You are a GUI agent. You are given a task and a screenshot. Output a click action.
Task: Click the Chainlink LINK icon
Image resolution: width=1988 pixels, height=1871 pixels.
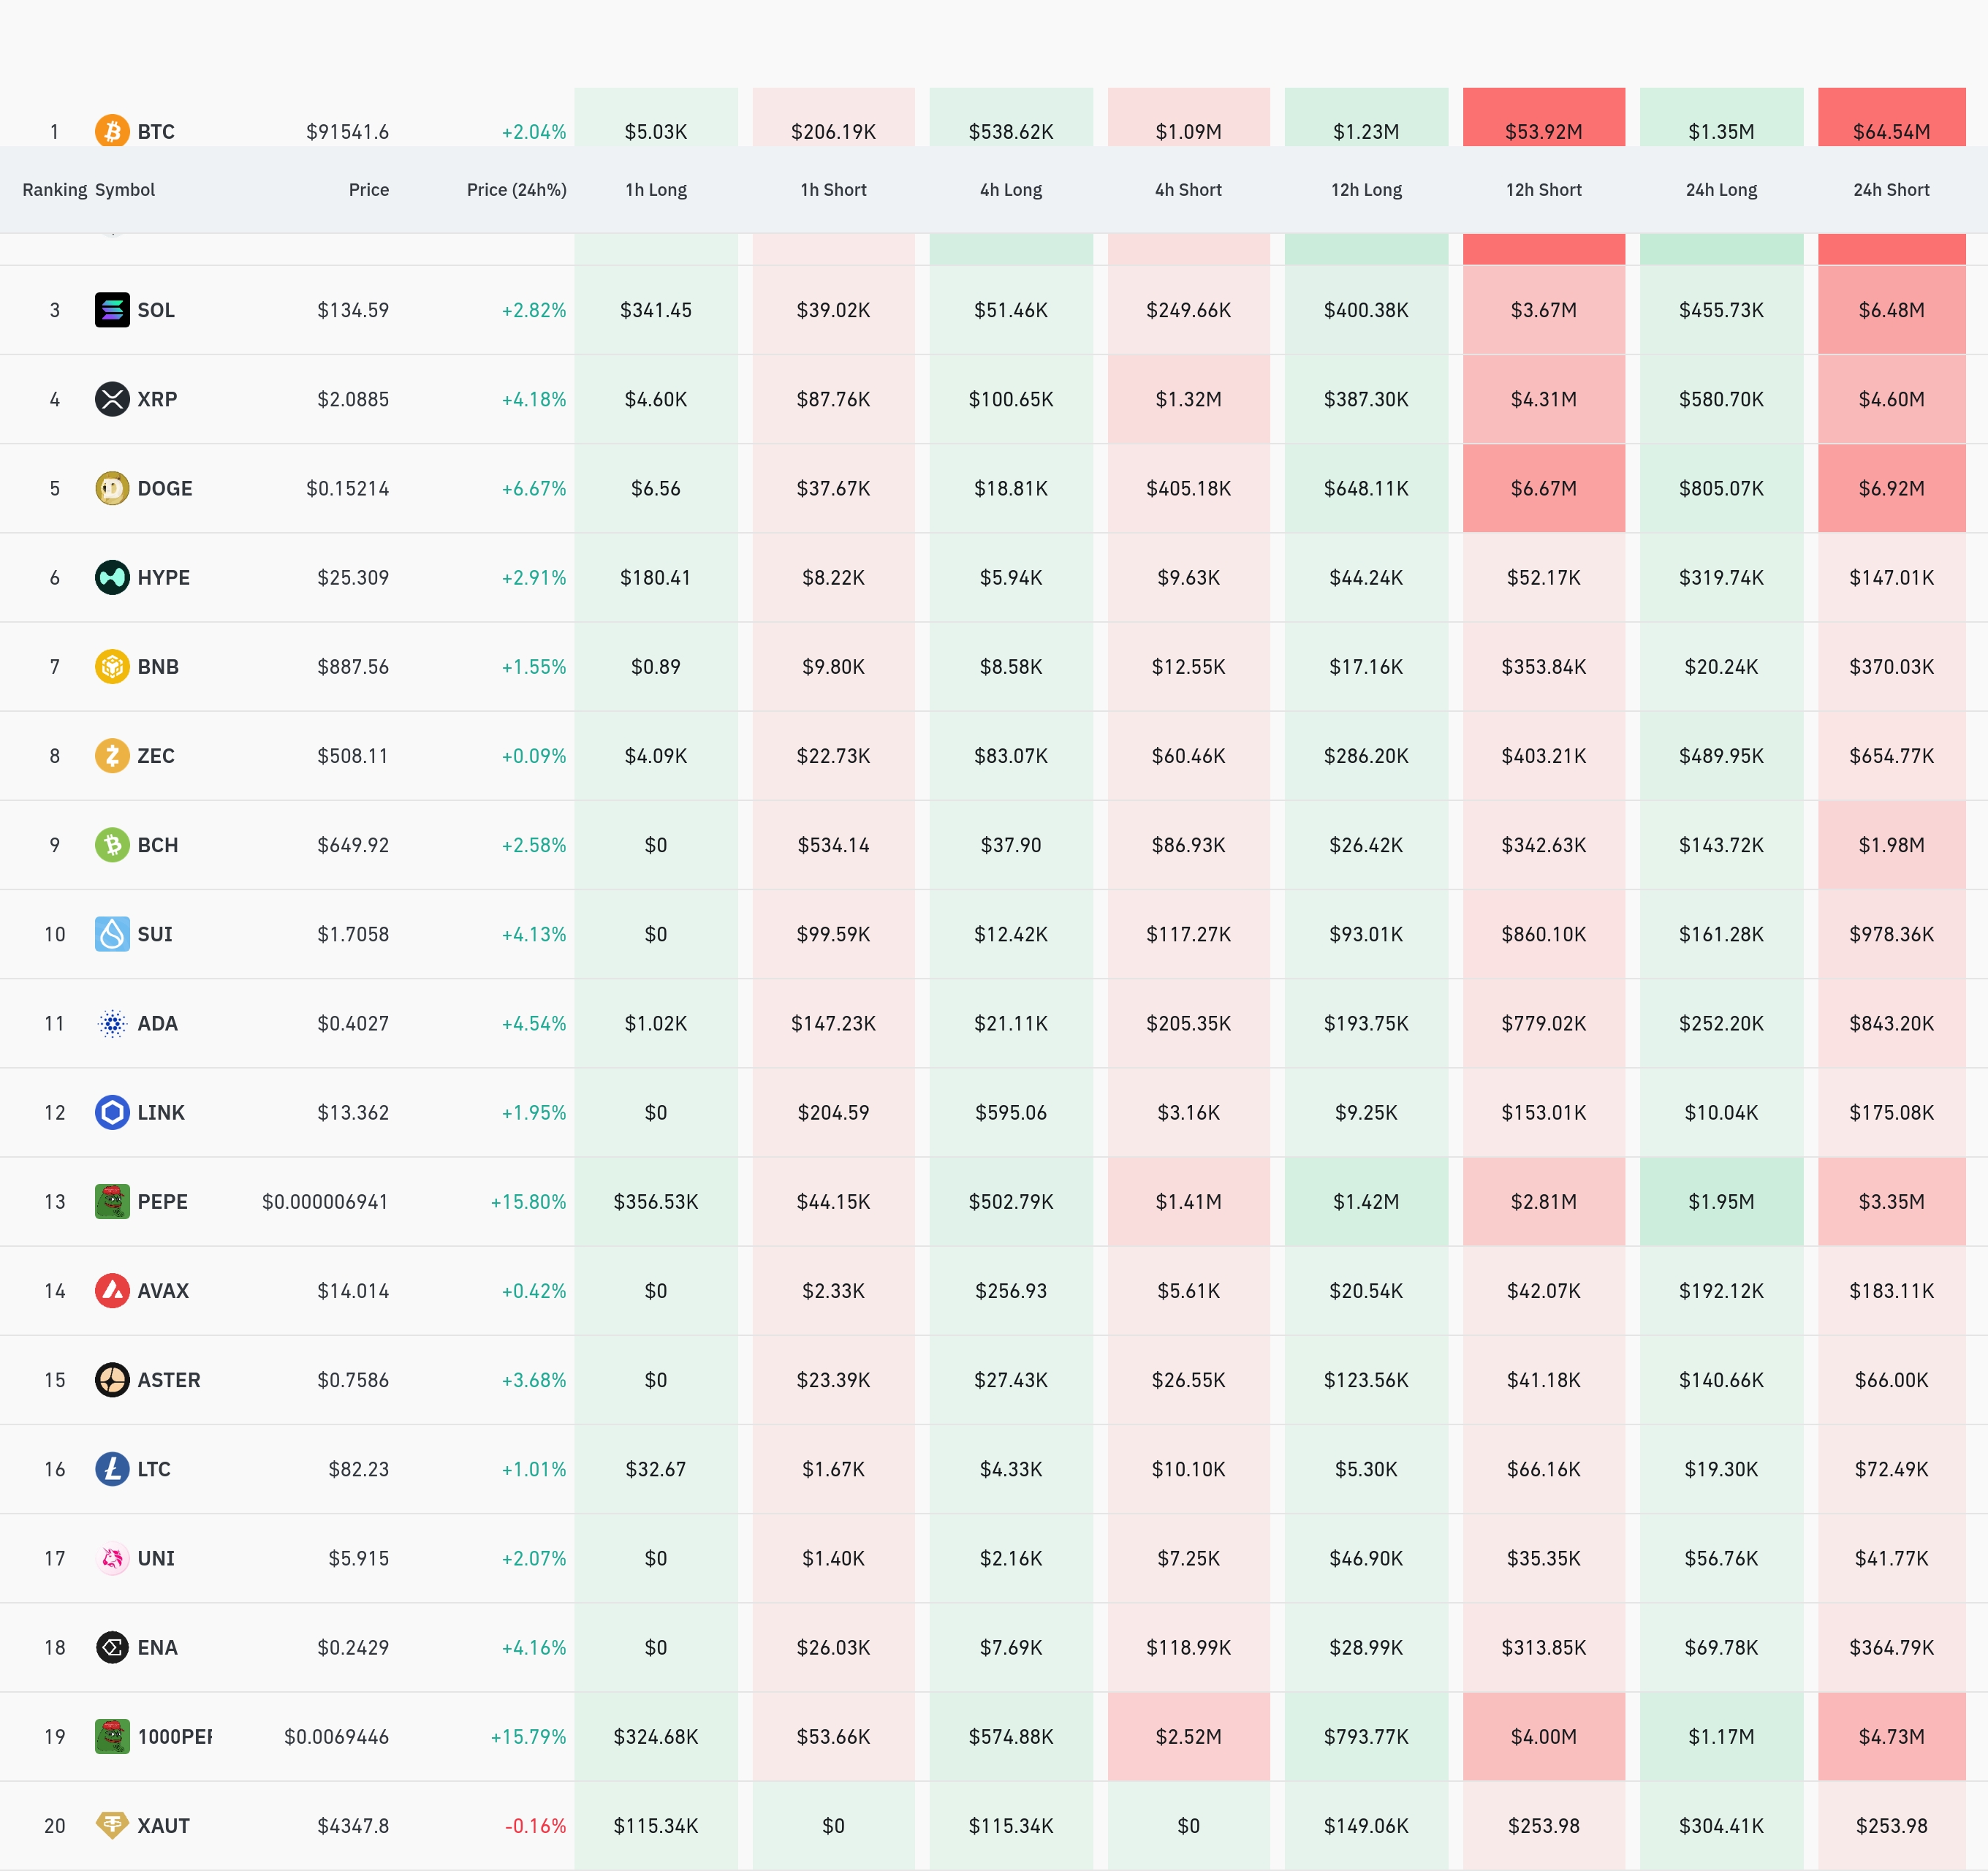[x=112, y=1112]
